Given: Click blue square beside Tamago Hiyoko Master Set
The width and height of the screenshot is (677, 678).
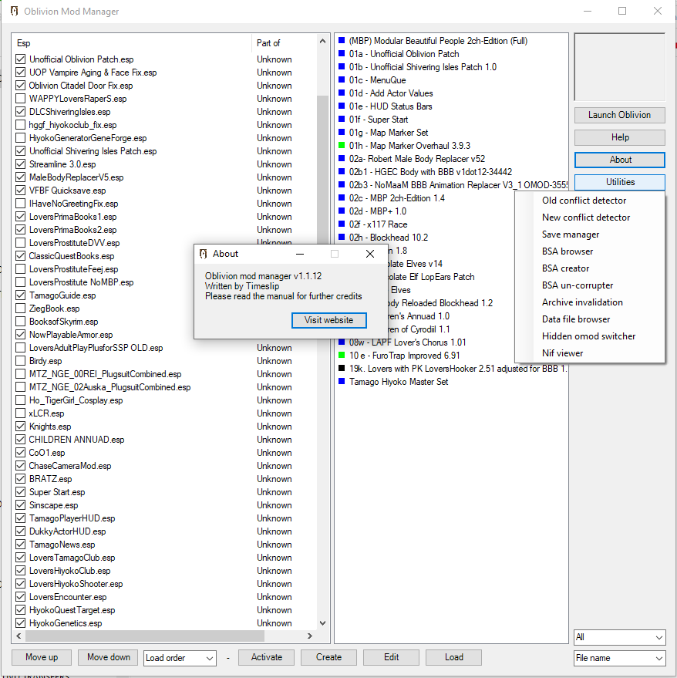Looking at the screenshot, I should (x=342, y=381).
